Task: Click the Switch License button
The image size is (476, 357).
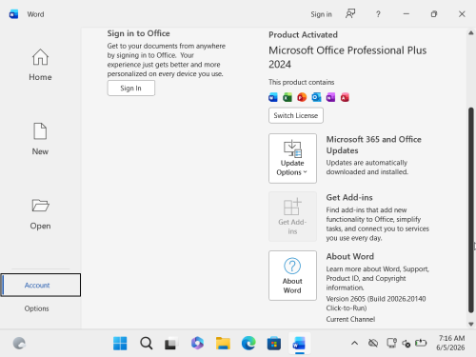Action: click(296, 115)
